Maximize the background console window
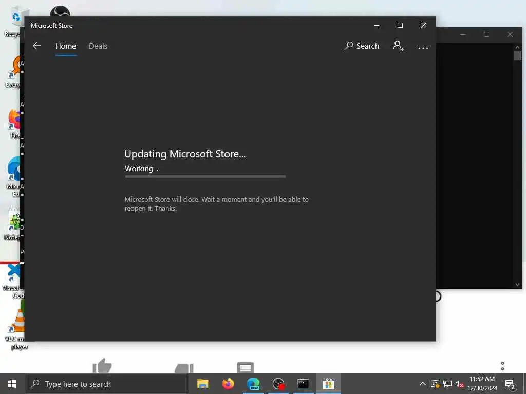Screen dimensions: 526x394 (x=486, y=34)
